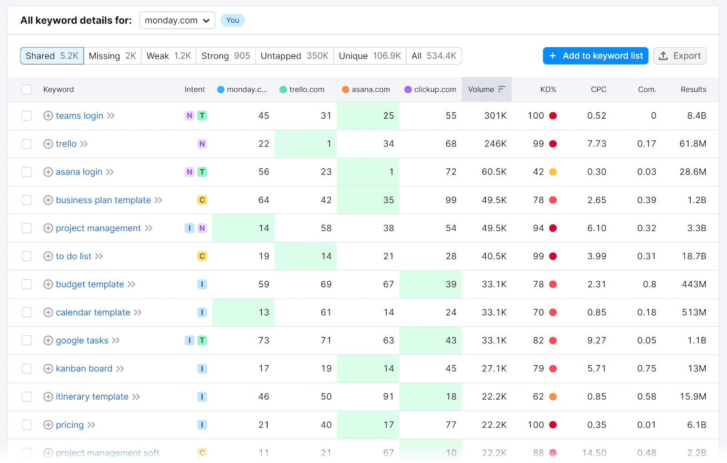Expand the plus icon next to "teams login"

click(48, 116)
